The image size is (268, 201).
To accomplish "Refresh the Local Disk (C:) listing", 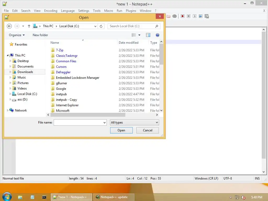I will (101, 26).
